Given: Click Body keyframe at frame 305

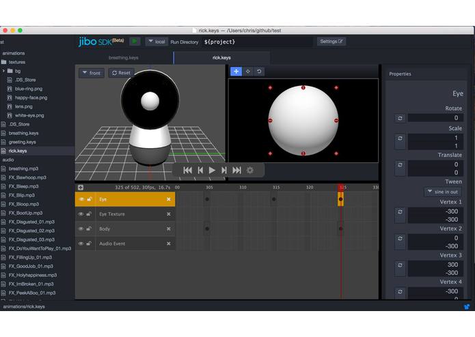Looking at the screenshot, I should [x=207, y=229].
